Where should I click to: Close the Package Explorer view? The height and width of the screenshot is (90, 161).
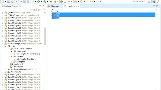20,6
